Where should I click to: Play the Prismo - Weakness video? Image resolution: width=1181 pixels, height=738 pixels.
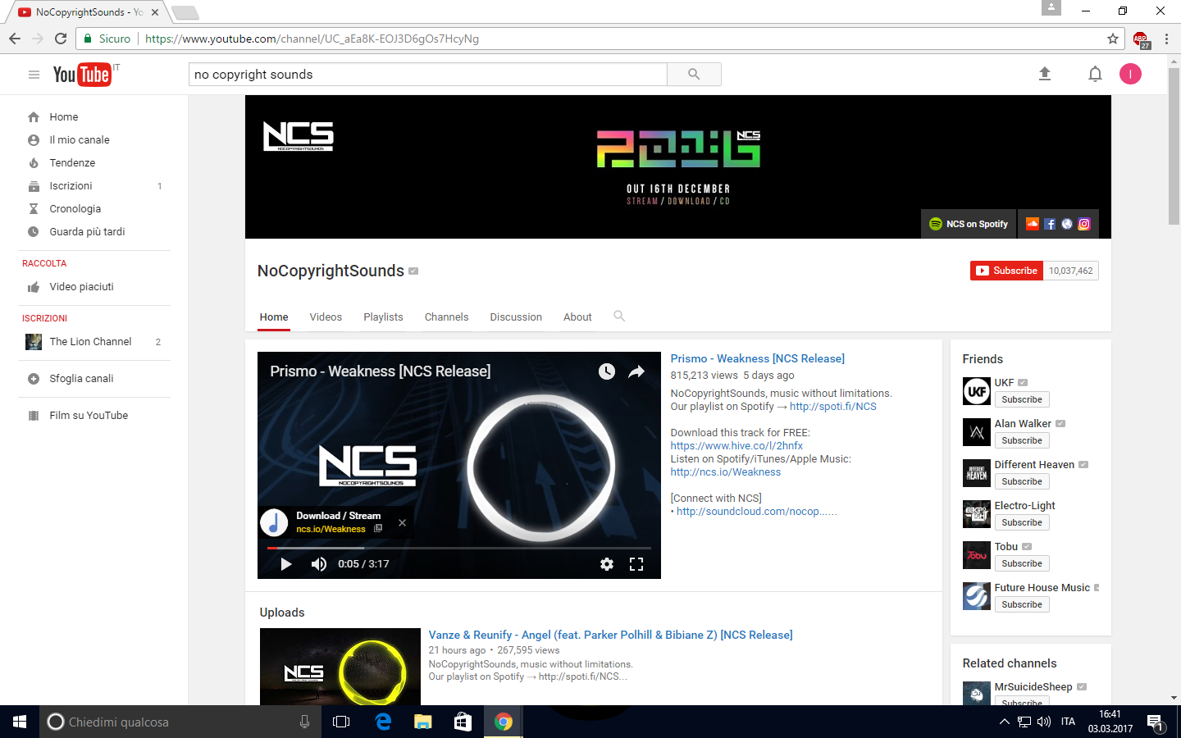point(286,564)
